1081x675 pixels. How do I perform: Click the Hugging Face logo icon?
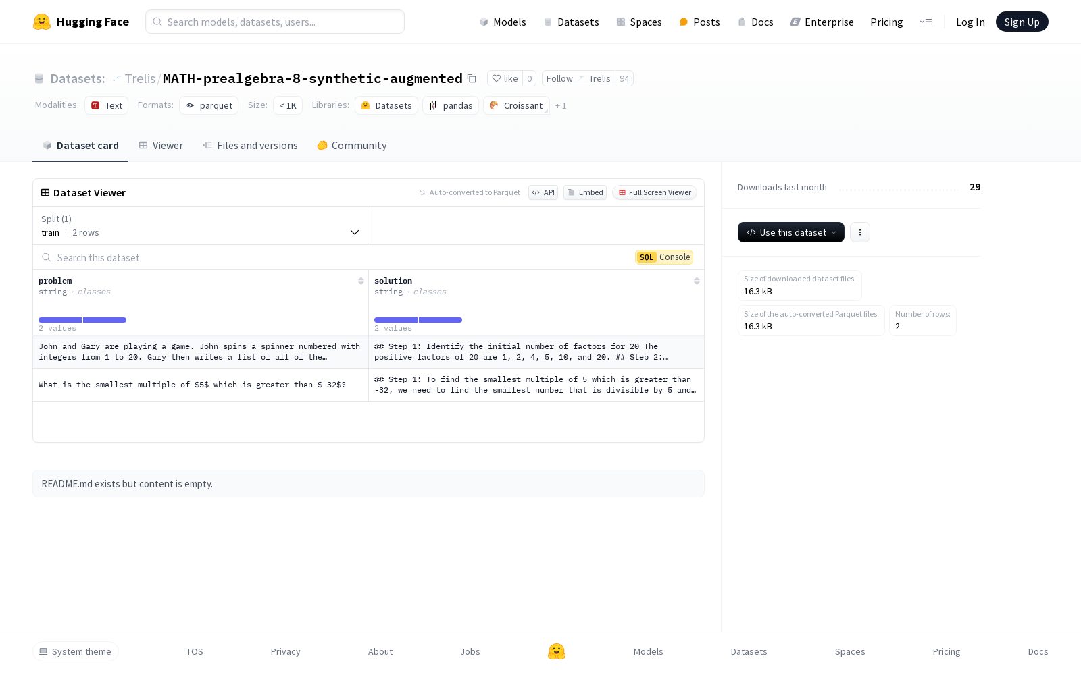(42, 22)
